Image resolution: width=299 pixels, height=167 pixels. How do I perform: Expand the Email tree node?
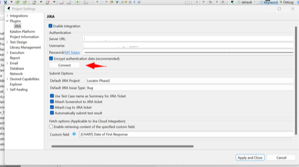[x=7, y=63]
